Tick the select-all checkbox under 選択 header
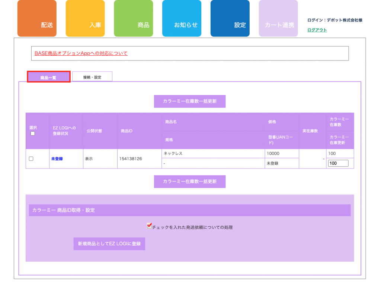The width and height of the screenshot is (381, 282). (x=33, y=134)
